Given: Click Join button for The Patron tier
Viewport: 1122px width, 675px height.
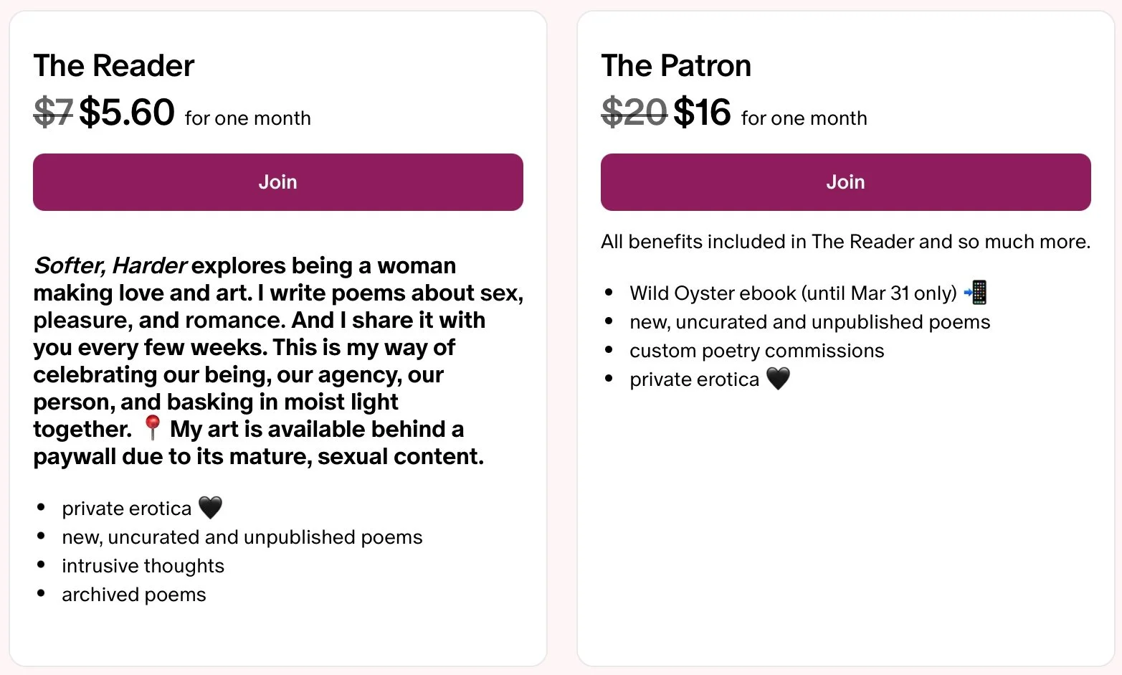Looking at the screenshot, I should click(x=845, y=182).
